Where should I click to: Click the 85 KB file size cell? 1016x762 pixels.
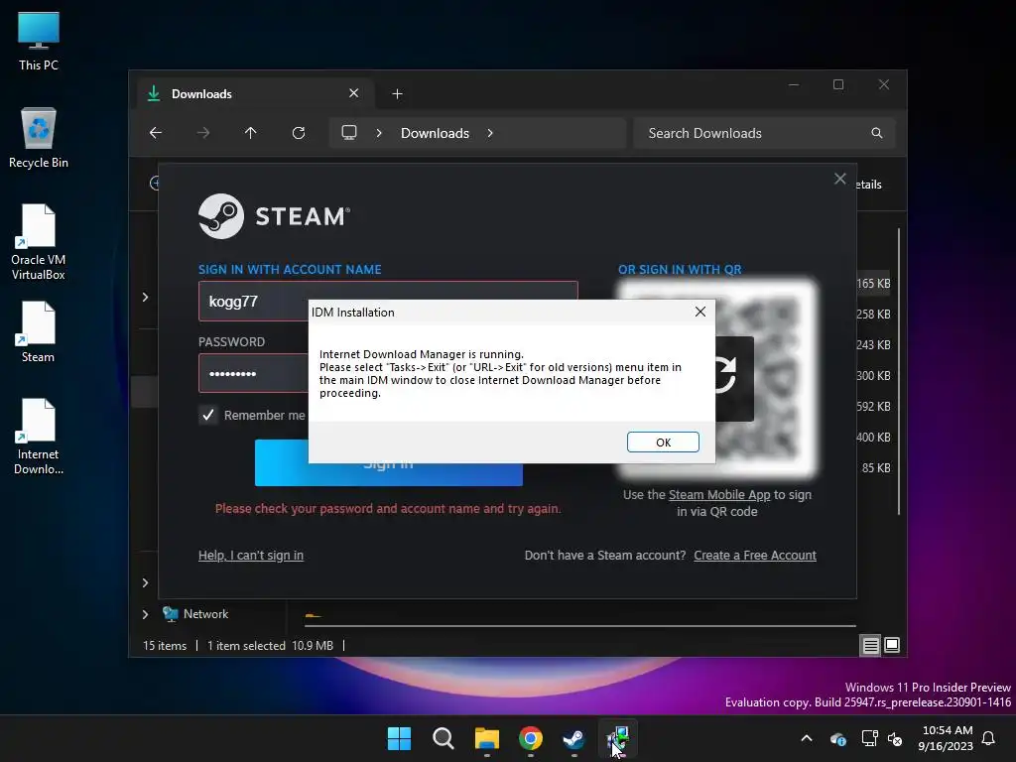(875, 468)
